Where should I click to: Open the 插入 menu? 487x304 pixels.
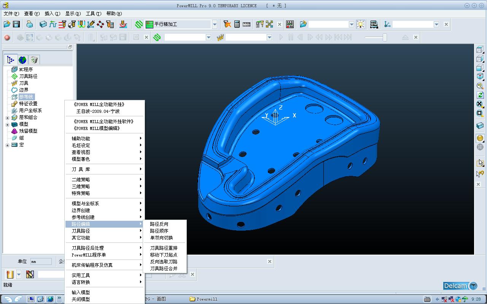52,14
